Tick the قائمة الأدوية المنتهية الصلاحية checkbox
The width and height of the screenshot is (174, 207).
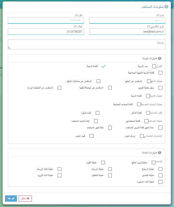pos(160,73)
